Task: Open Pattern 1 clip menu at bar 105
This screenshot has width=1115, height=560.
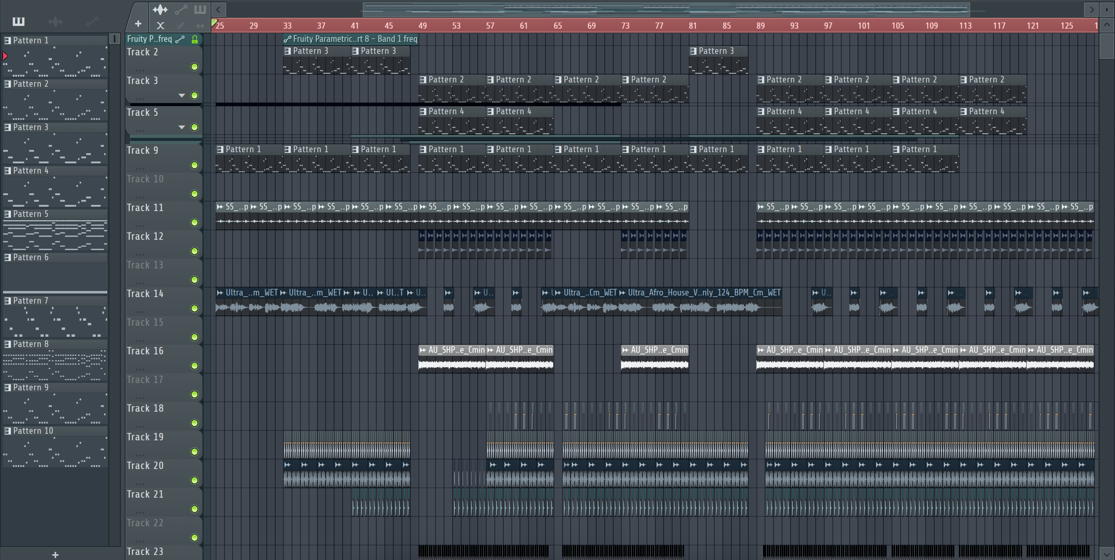Action: click(x=896, y=149)
